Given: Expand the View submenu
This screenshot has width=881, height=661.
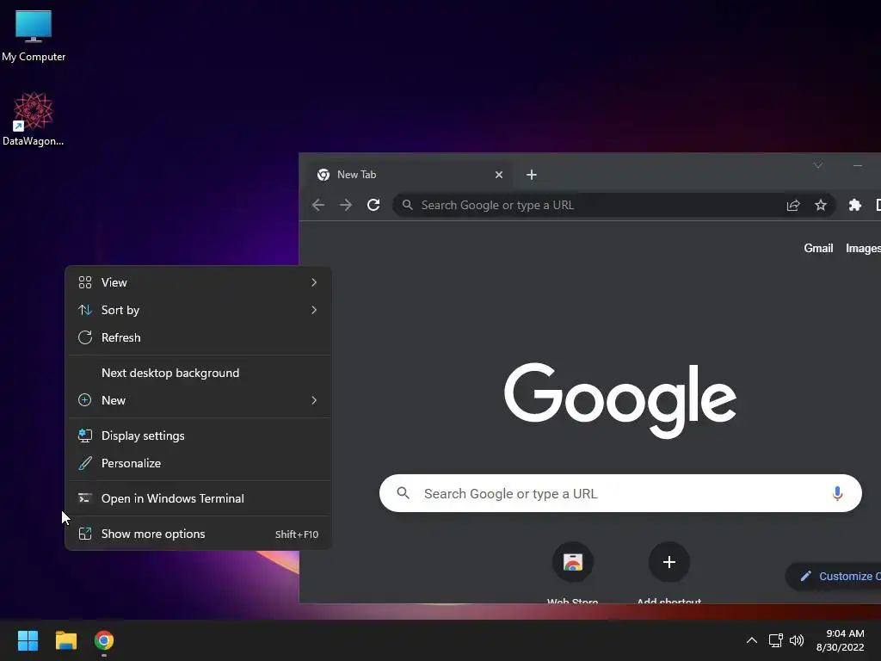Looking at the screenshot, I should (x=199, y=282).
